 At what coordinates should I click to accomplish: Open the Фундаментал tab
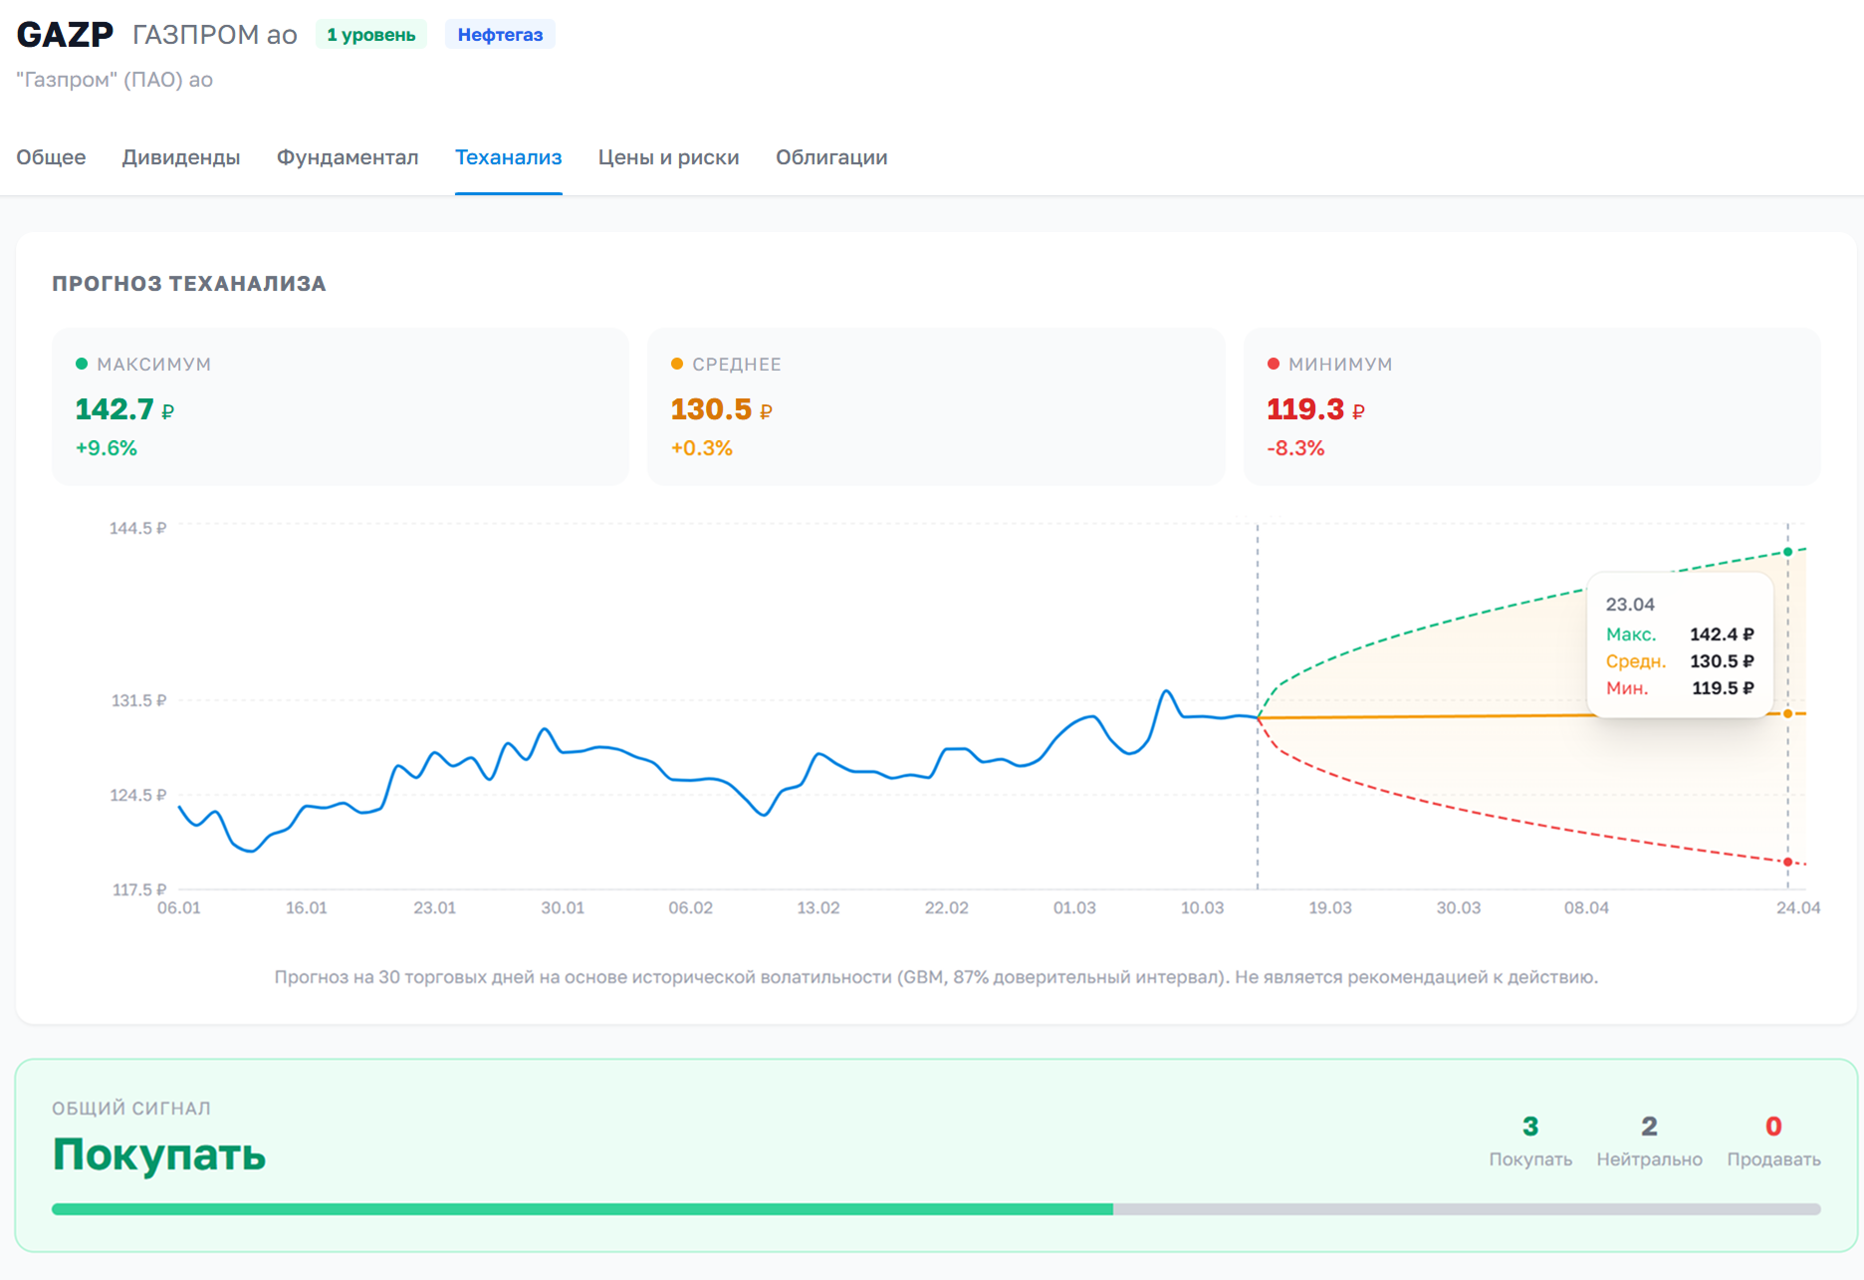[x=348, y=157]
